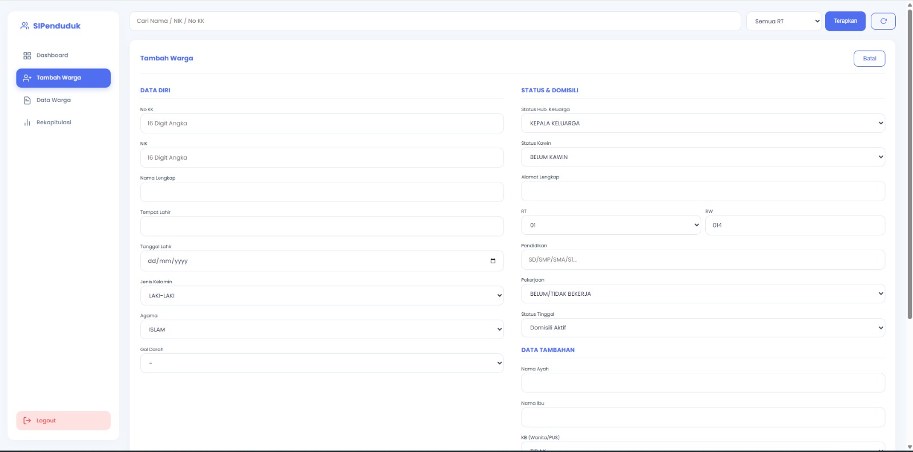Click the Dashboard grid icon
The image size is (913, 452).
(27, 56)
